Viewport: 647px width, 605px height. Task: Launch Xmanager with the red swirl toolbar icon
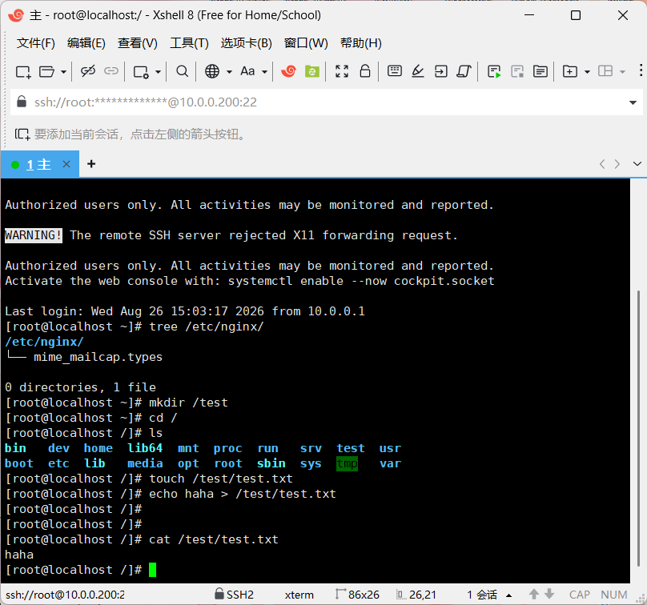[x=288, y=71]
